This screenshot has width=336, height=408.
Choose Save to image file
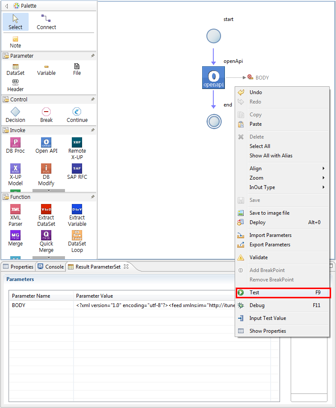282,213
